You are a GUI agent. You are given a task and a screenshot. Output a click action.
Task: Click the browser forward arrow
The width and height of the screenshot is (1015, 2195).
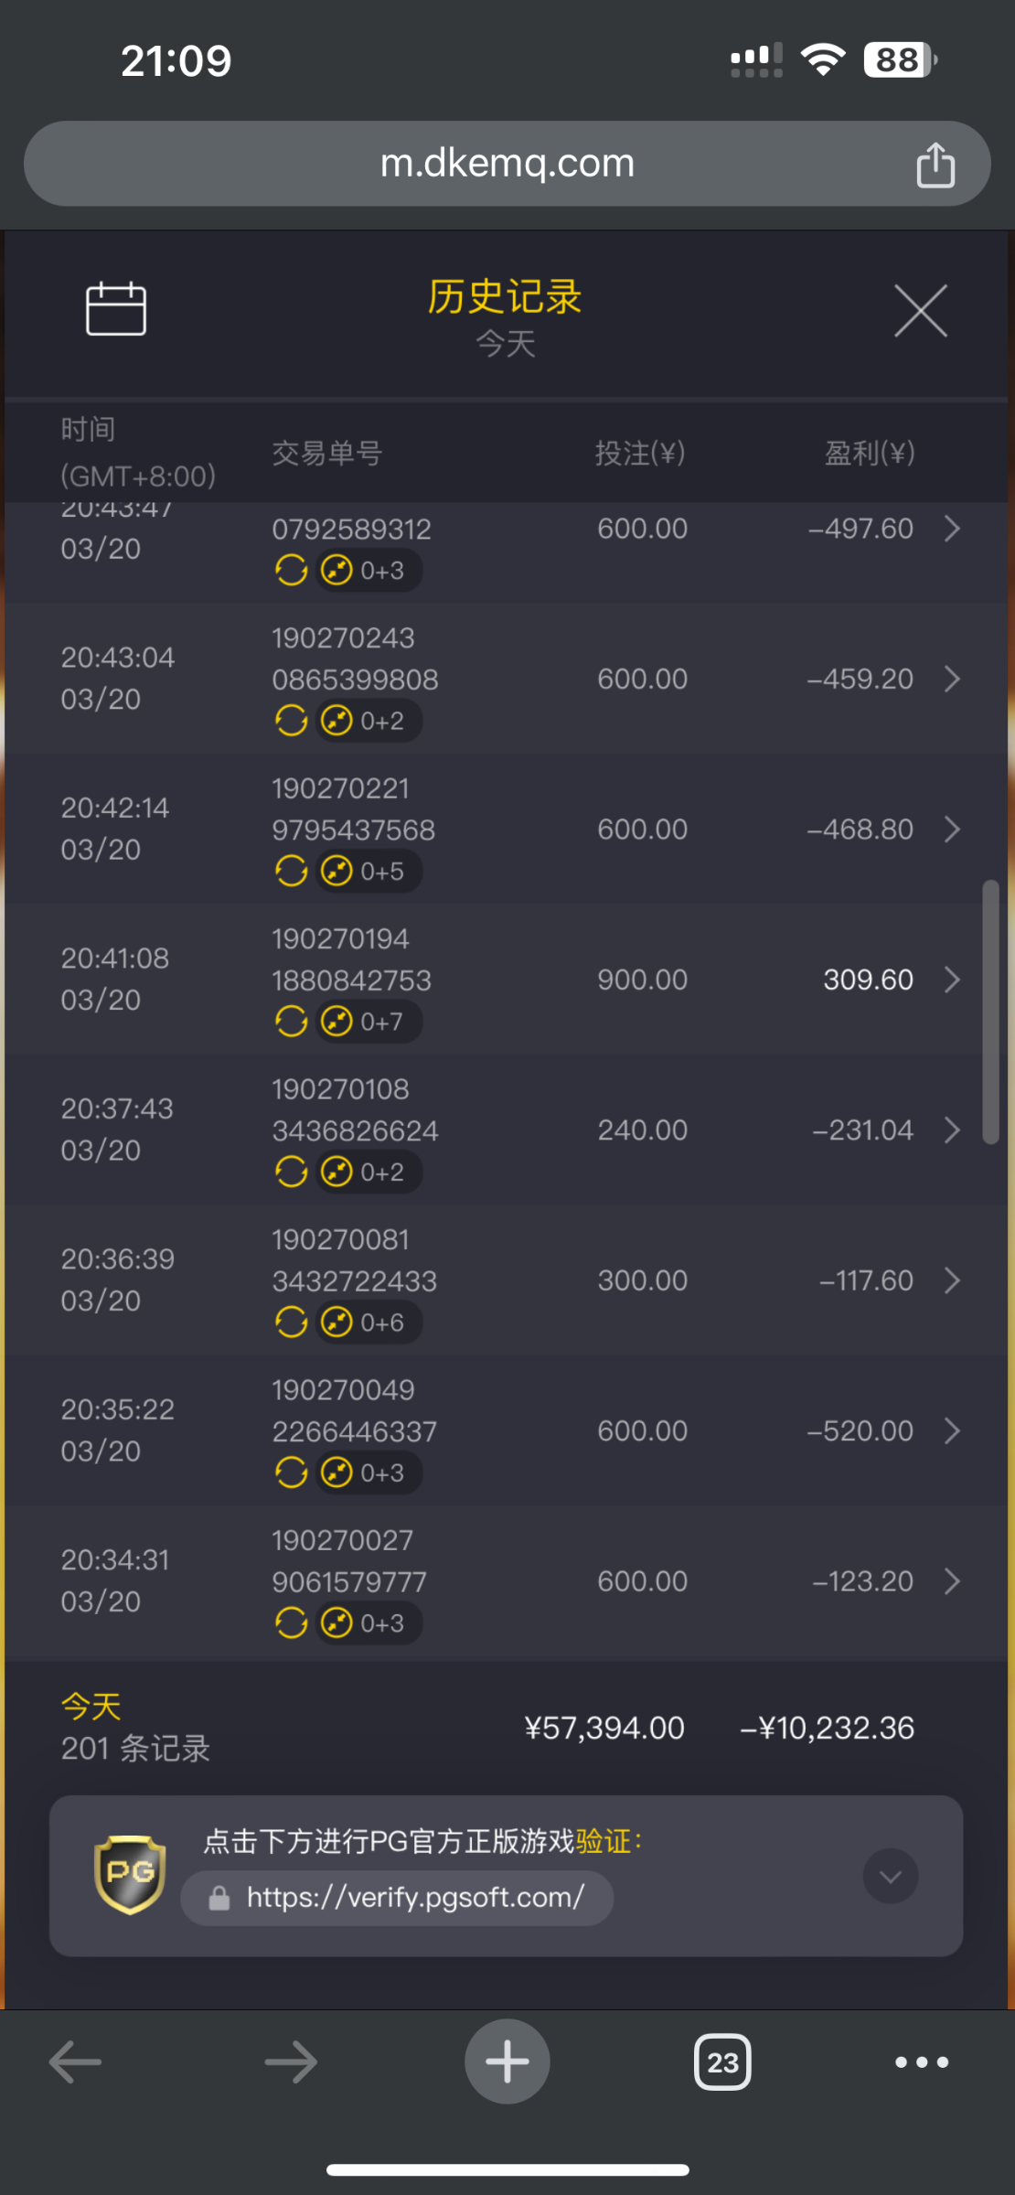pos(291,2062)
